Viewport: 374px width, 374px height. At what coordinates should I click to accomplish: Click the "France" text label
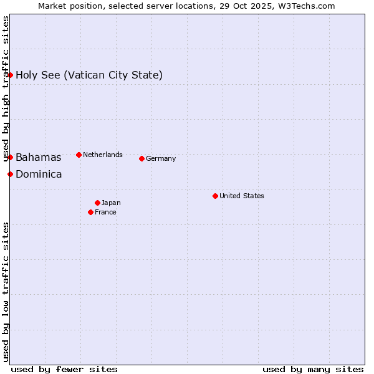pyautogui.click(x=105, y=212)
